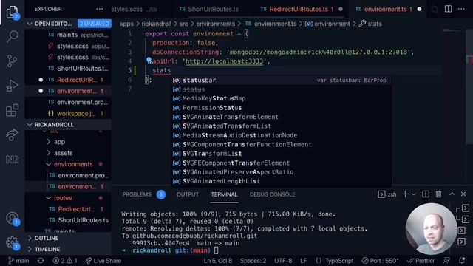
Task: Open the Search view in activity bar
Action: click(x=12, y=36)
